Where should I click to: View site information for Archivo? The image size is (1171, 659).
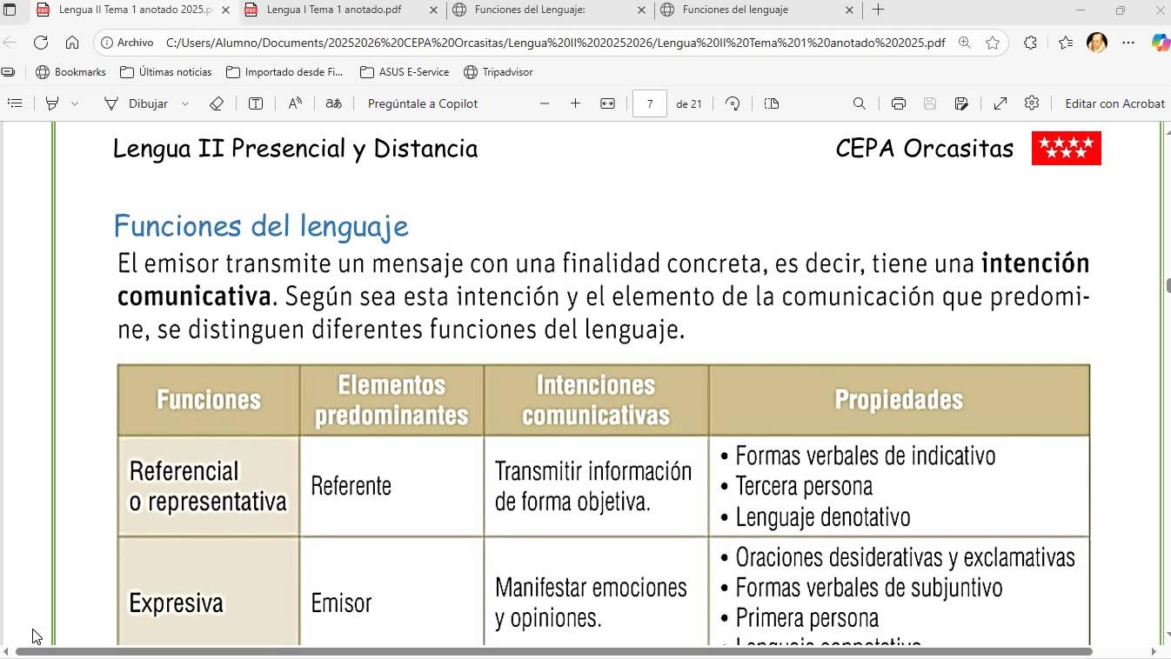tap(127, 43)
